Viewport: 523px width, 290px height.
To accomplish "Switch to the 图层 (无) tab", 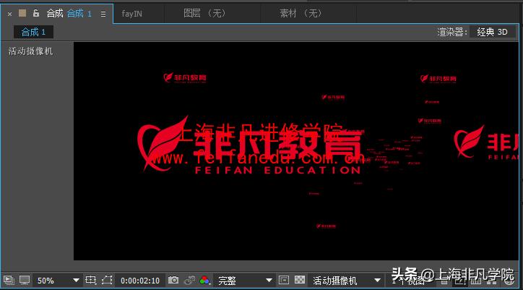I will coord(205,14).
